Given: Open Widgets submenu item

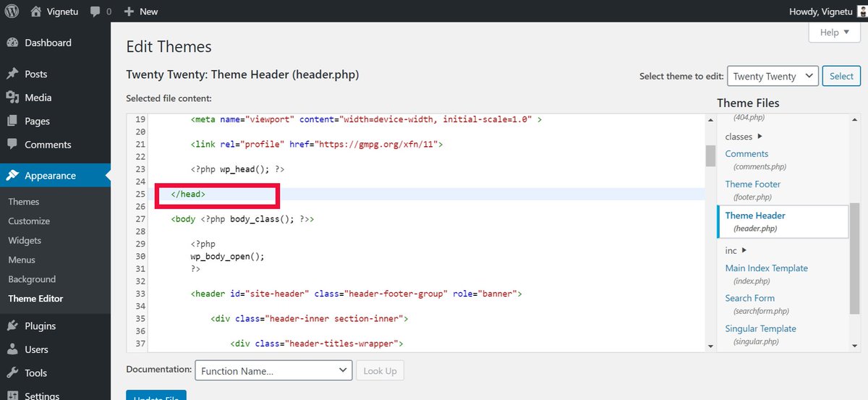Looking at the screenshot, I should pos(25,240).
